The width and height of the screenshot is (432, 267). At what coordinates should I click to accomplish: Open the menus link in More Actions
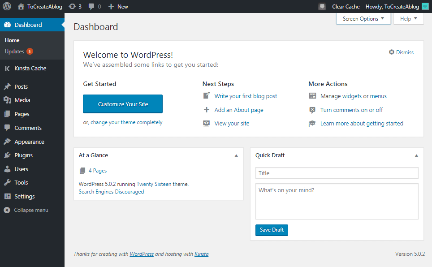point(378,96)
